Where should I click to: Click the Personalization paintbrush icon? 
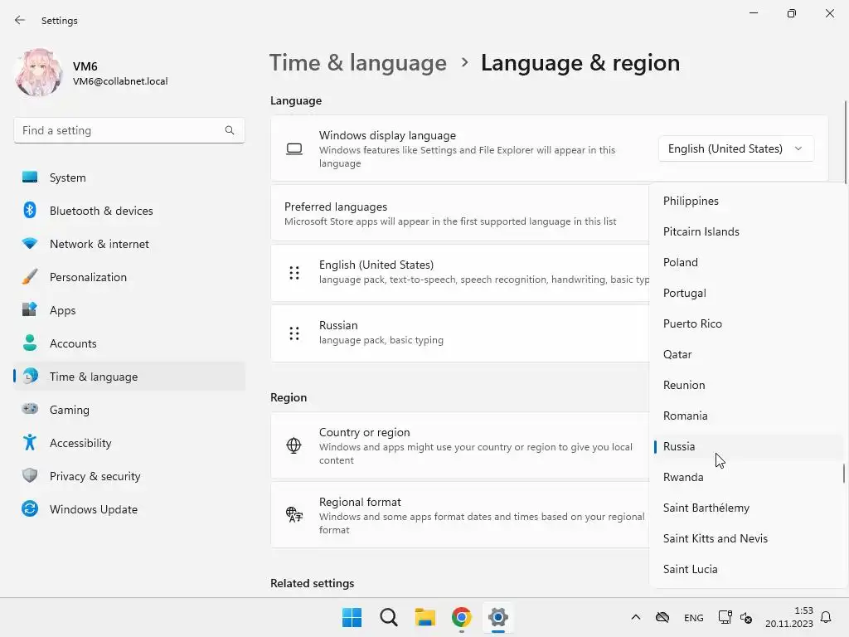click(30, 276)
